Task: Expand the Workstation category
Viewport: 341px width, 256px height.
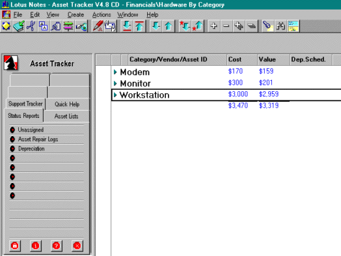Action: [115, 95]
